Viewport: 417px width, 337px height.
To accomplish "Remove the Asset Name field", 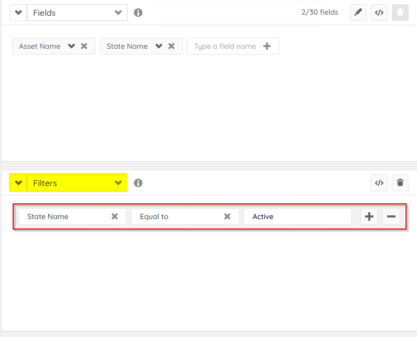I will [x=84, y=46].
